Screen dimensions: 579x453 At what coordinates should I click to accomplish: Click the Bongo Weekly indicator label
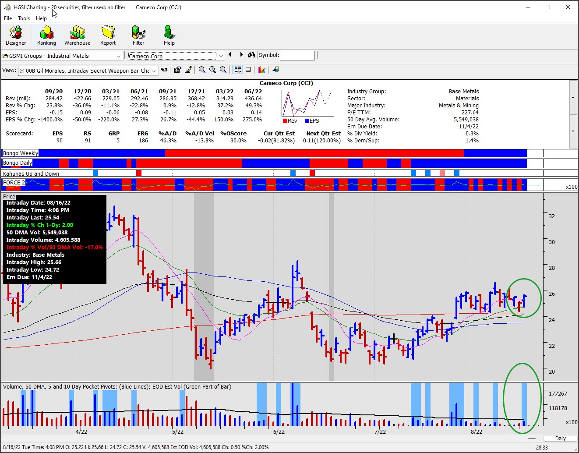point(21,153)
